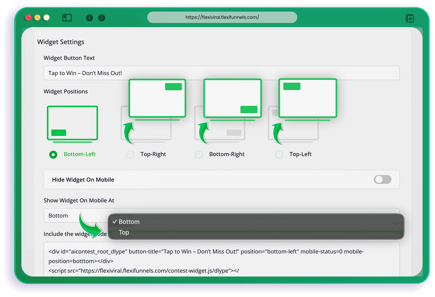Select the Bottom-Left monitor position icon
The width and height of the screenshot is (435, 297).
pyautogui.click(x=72, y=123)
